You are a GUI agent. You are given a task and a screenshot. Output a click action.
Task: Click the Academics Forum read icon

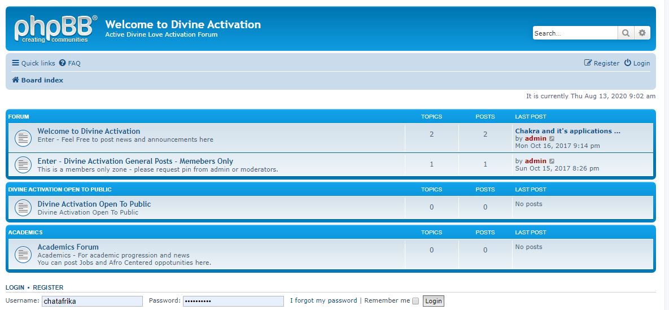23,254
